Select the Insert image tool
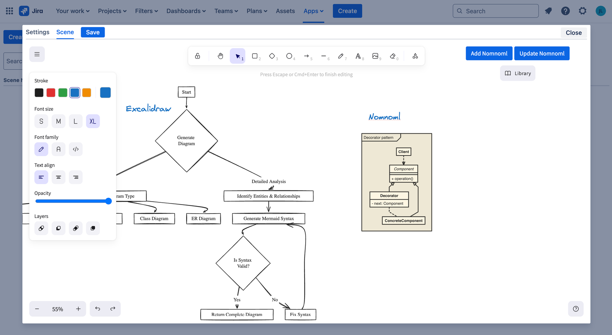This screenshot has width=612, height=335. (x=375, y=56)
